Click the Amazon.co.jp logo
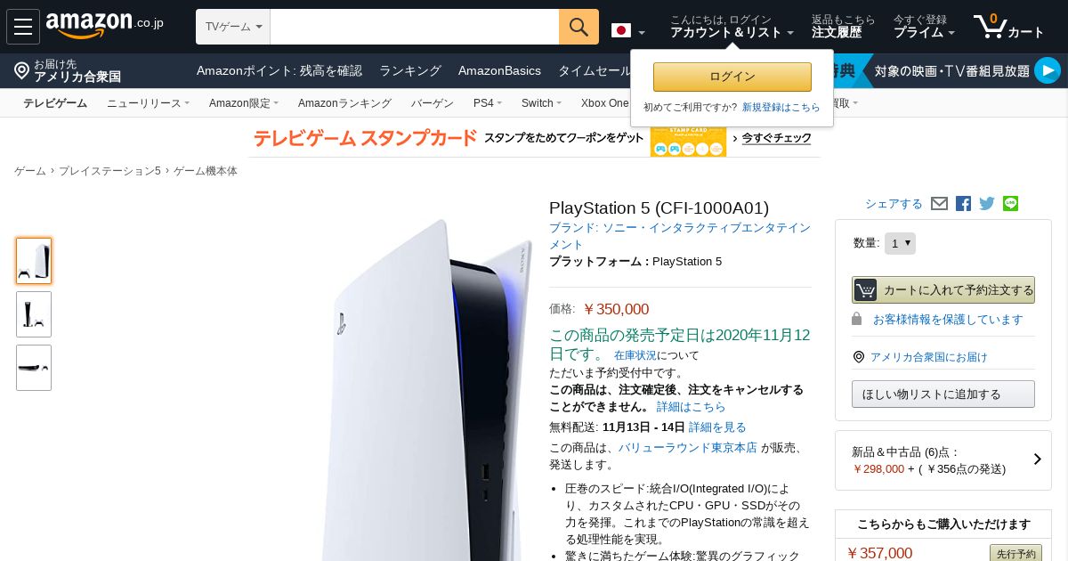Image resolution: width=1068 pixels, height=561 pixels. coord(104,26)
